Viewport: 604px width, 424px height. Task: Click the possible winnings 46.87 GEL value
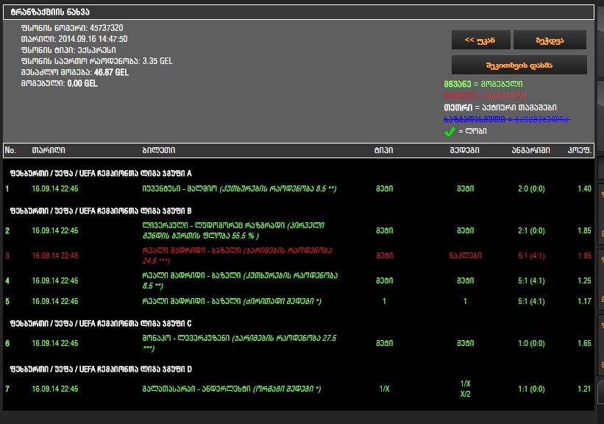(112, 73)
